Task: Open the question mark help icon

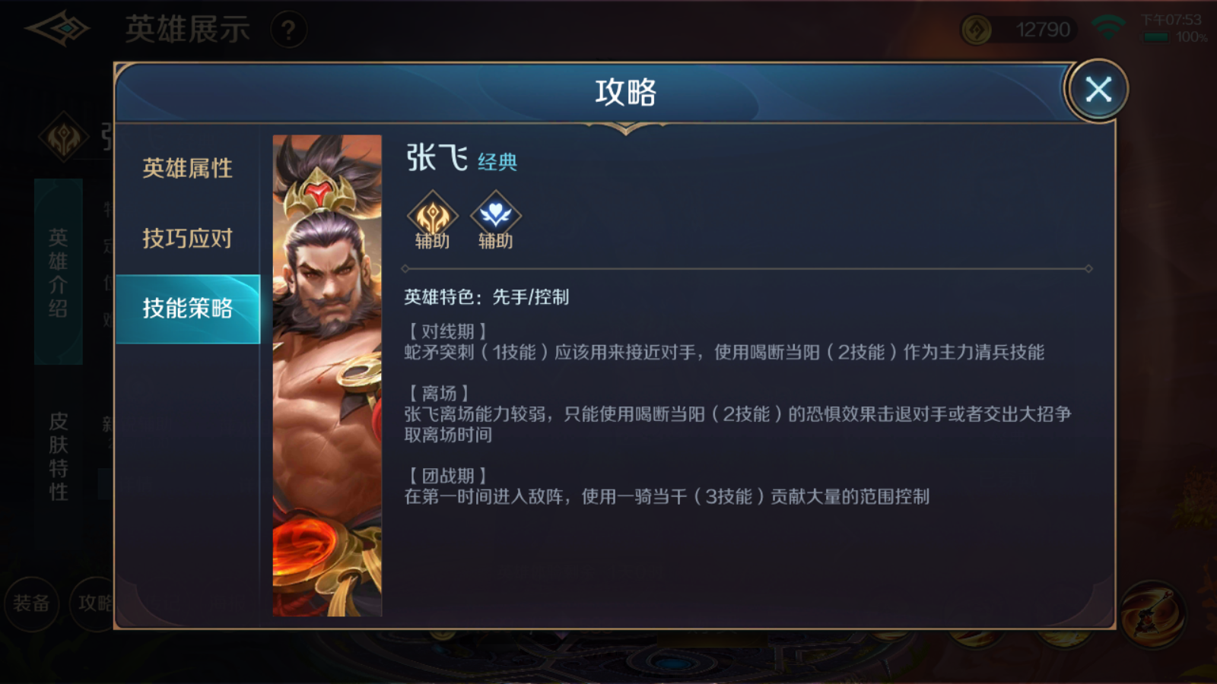Action: coord(288,30)
